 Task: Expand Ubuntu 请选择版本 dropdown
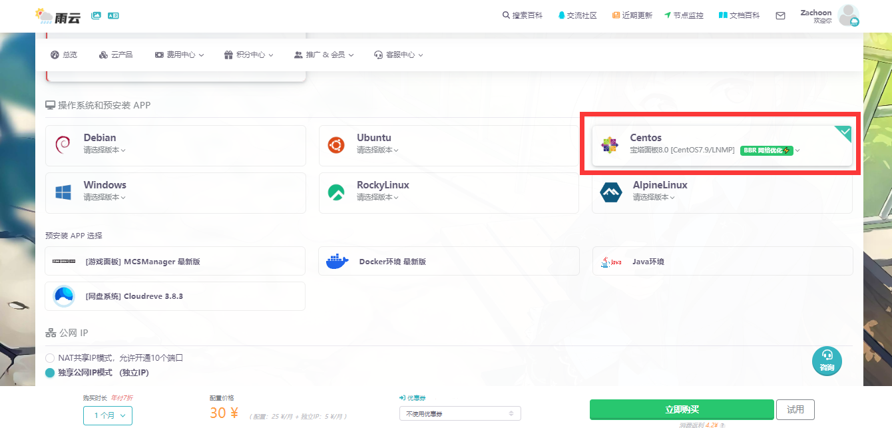click(377, 150)
